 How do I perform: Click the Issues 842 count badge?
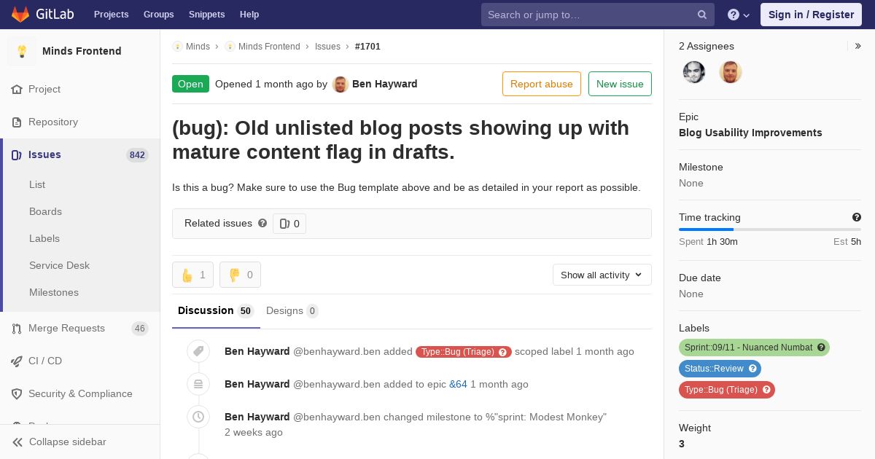[x=137, y=155]
